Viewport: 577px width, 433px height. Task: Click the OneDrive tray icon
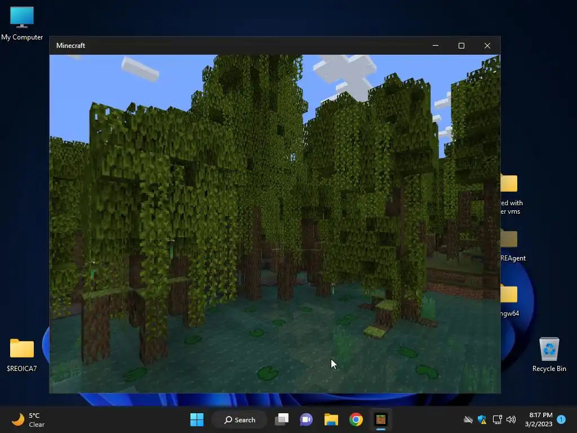click(x=468, y=419)
